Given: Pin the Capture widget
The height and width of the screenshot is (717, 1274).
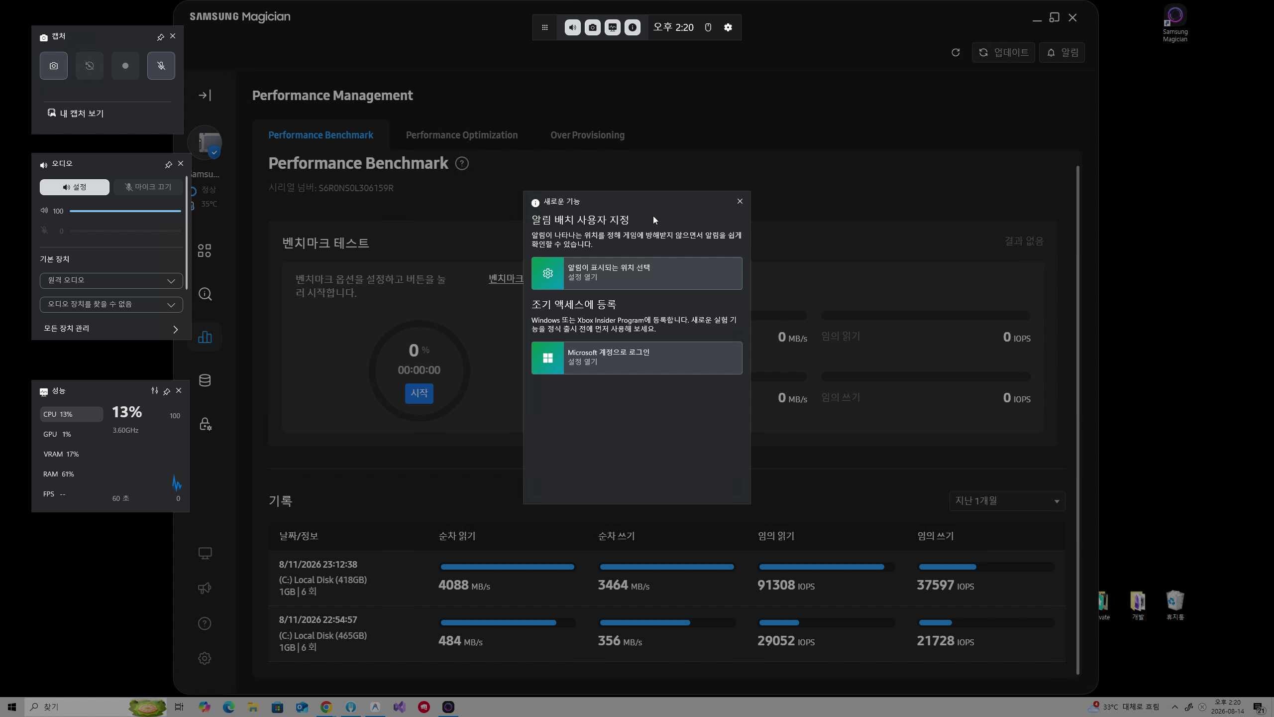Looking at the screenshot, I should (x=160, y=37).
